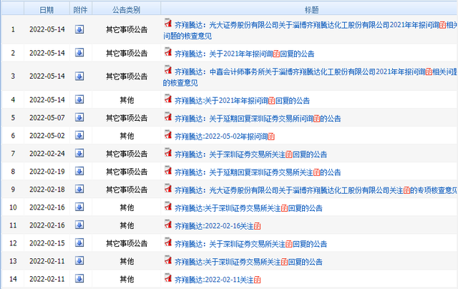
Task: Sort by 日期 column header
Action: click(47, 10)
